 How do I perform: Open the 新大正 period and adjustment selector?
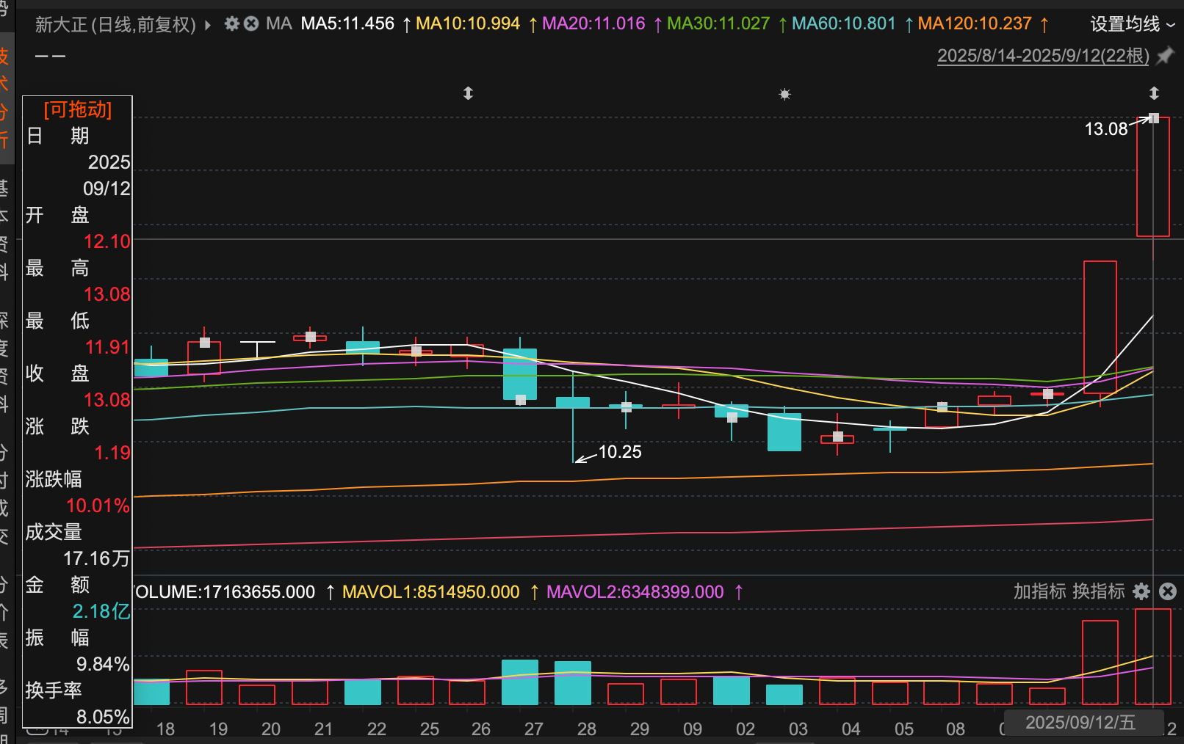115,25
